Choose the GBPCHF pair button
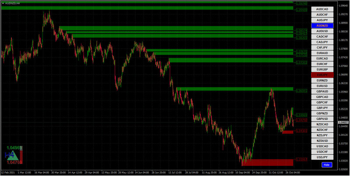This screenshot has width=350, height=176. tap(322, 103)
